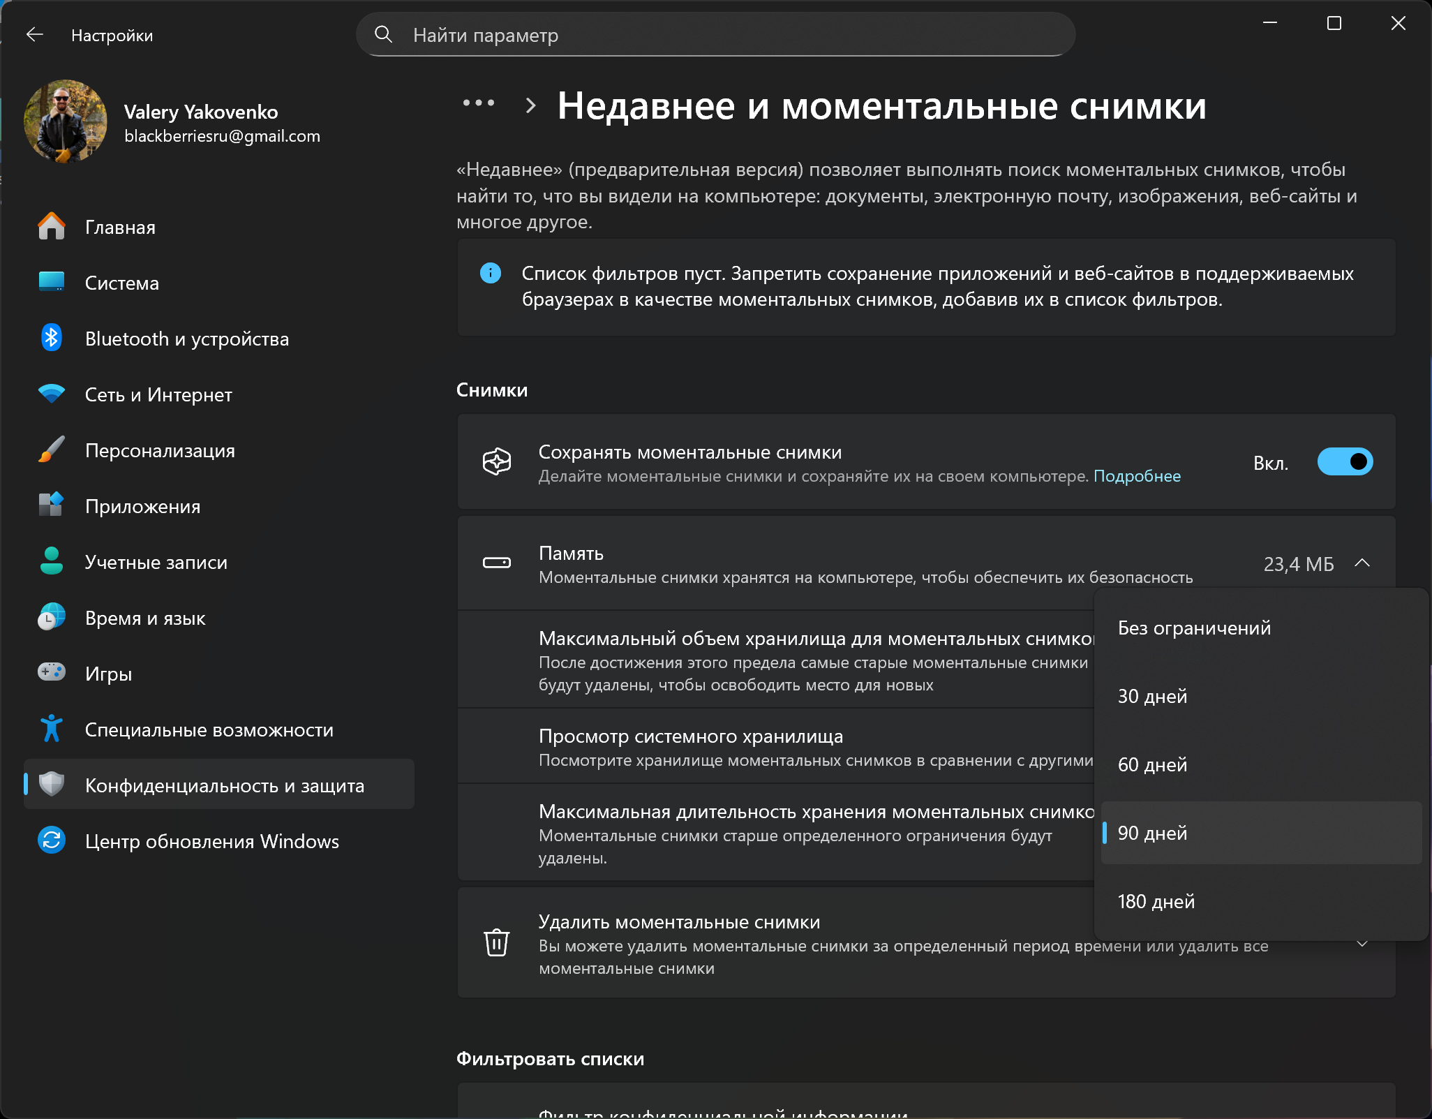Click the back arrow icon
Image resolution: width=1432 pixels, height=1119 pixels.
34,35
